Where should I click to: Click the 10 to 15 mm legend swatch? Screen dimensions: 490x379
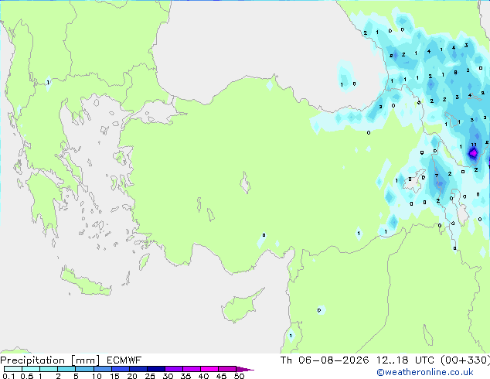click(102, 369)
